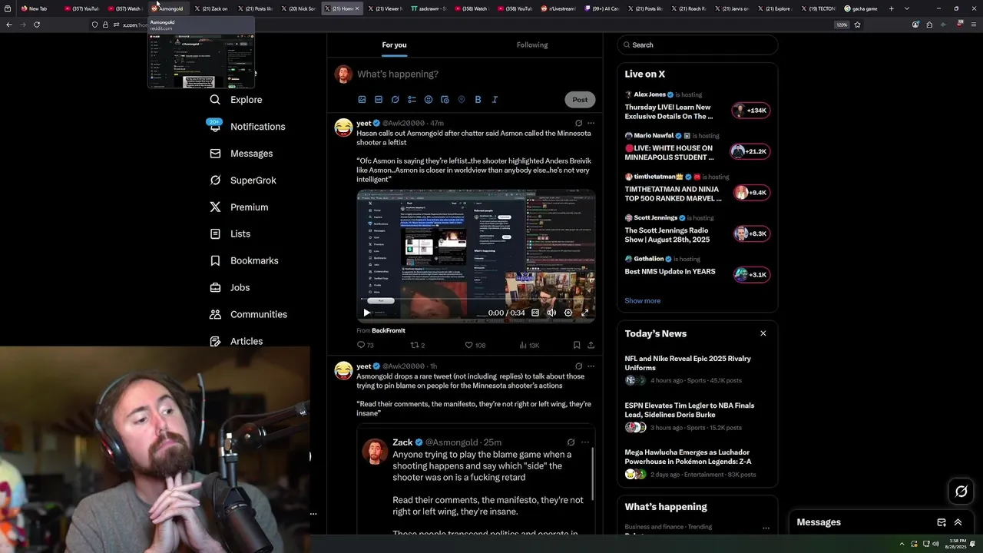Click location tag icon in composer
Screen dimensions: 983x553
pyautogui.click(x=462, y=100)
